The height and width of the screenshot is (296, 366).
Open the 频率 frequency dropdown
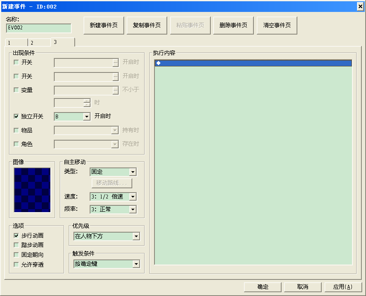click(x=133, y=209)
